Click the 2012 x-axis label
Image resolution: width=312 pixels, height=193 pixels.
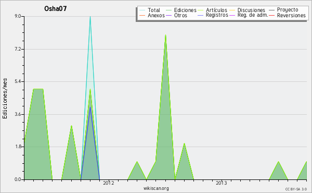click(x=109, y=183)
